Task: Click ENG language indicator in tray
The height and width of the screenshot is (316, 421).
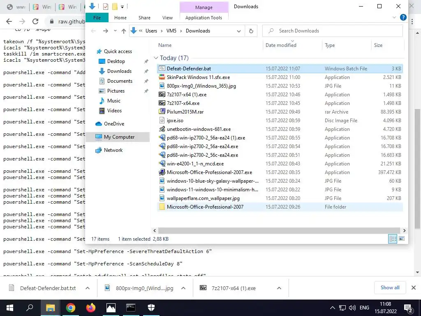Action: (x=364, y=308)
